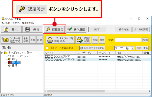Image resolution: width=152 pixels, height=97 pixels.
Task: Open the ファイル(F) menu
Action: pyautogui.click(x=6, y=23)
